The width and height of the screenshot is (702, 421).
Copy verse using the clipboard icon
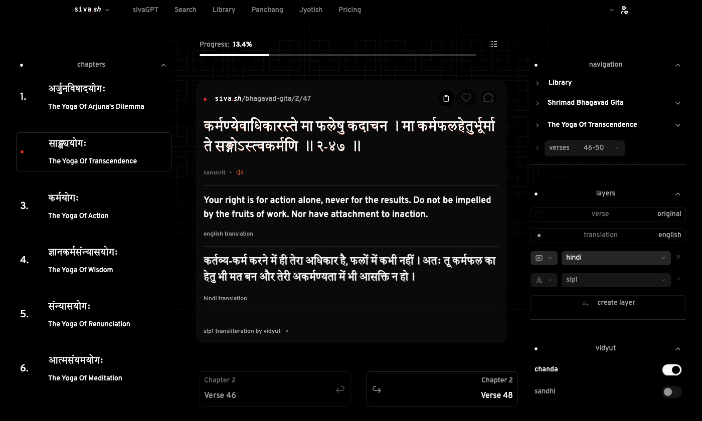pos(446,98)
